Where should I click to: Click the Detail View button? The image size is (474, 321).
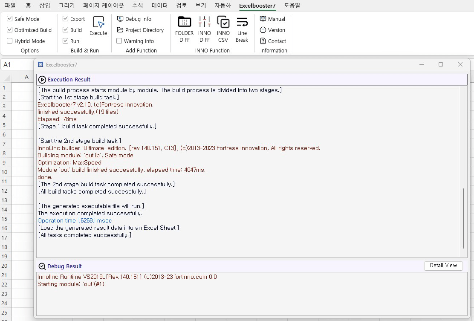(443, 266)
